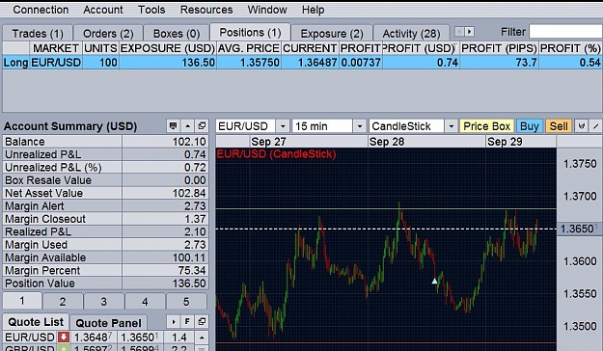
Task: Switch to the Exposure (2) tab
Action: click(332, 34)
